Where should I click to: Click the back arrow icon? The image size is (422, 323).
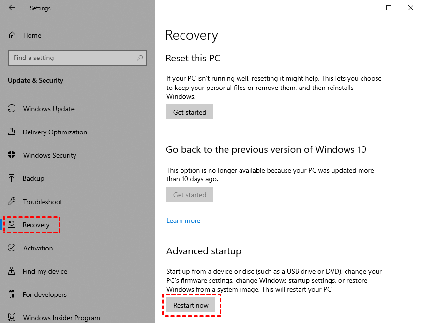coord(12,8)
